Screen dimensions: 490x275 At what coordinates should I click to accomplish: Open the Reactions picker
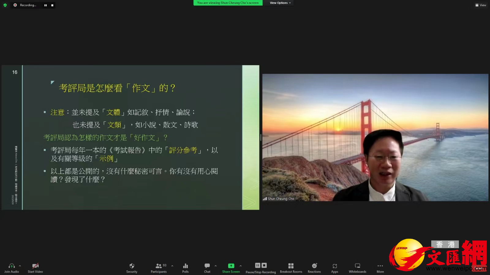pyautogui.click(x=314, y=267)
